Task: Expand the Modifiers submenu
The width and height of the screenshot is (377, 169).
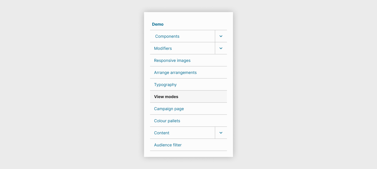Action: 221,48
